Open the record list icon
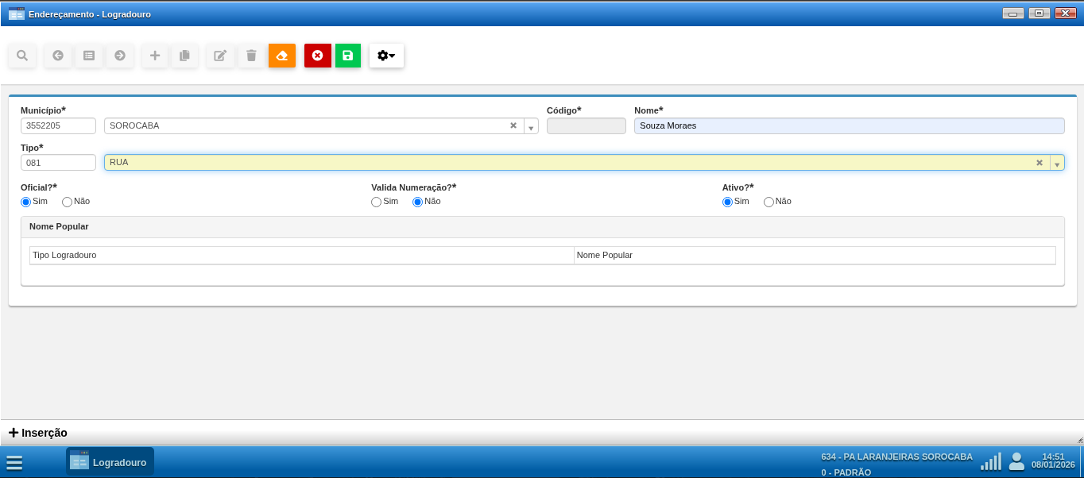 (89, 56)
